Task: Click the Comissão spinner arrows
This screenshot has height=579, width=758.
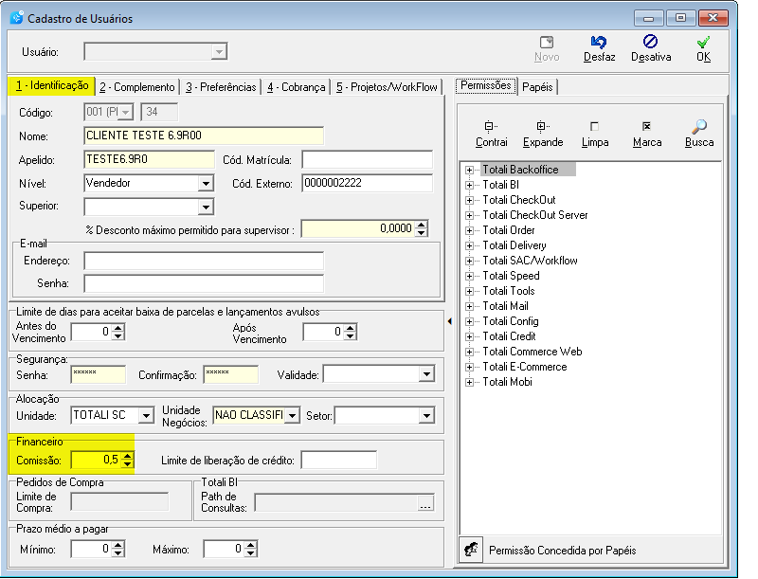Action: click(x=127, y=460)
